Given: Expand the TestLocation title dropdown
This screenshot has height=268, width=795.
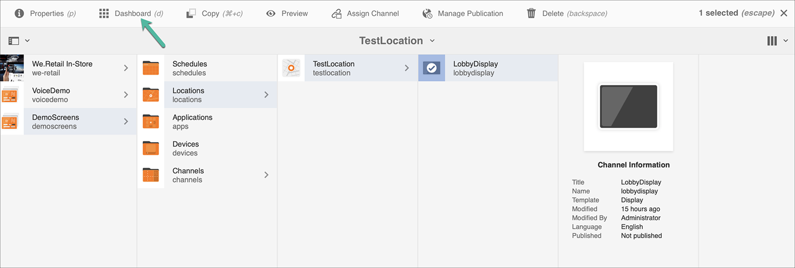Looking at the screenshot, I should coord(432,40).
